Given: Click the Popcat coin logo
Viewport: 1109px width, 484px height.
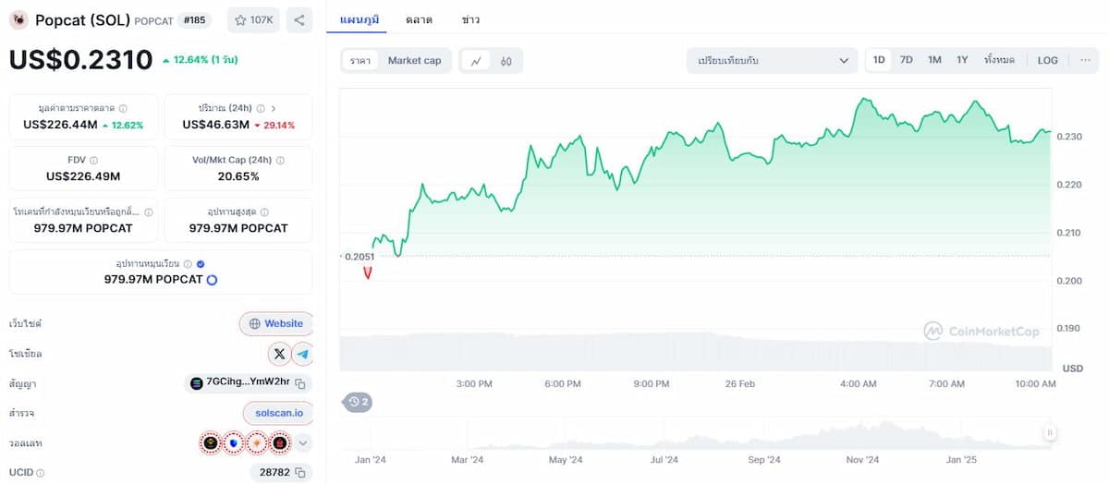Looking at the screenshot, I should click(18, 19).
